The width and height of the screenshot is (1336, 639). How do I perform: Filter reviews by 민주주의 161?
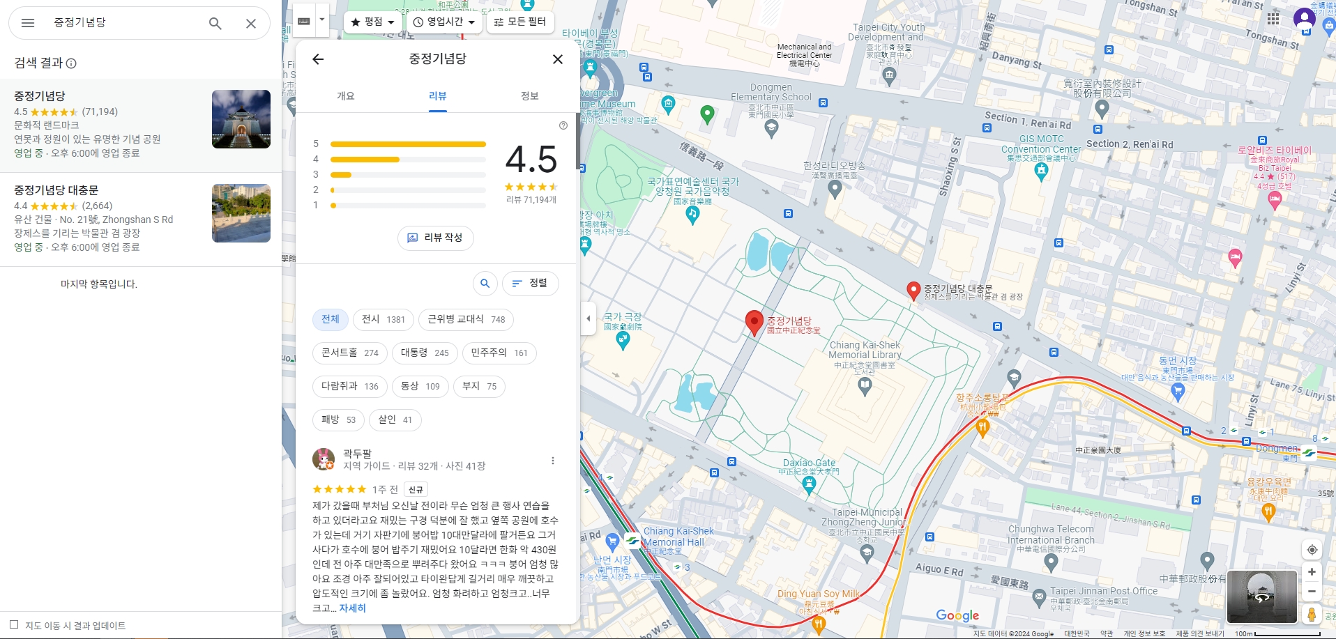coord(499,353)
